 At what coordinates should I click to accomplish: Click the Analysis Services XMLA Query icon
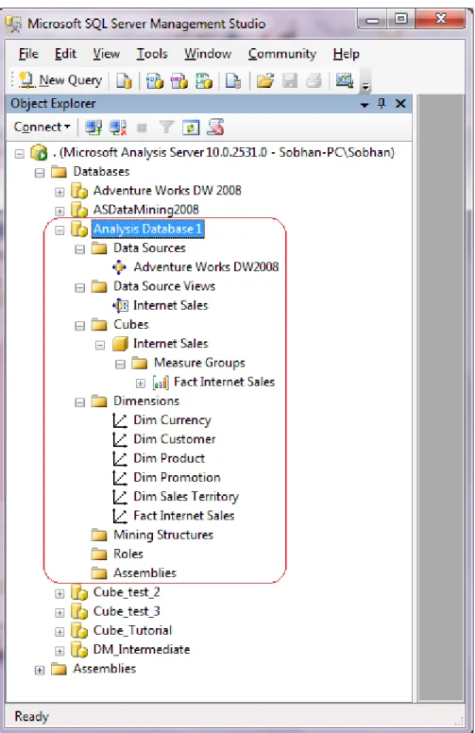[204, 80]
